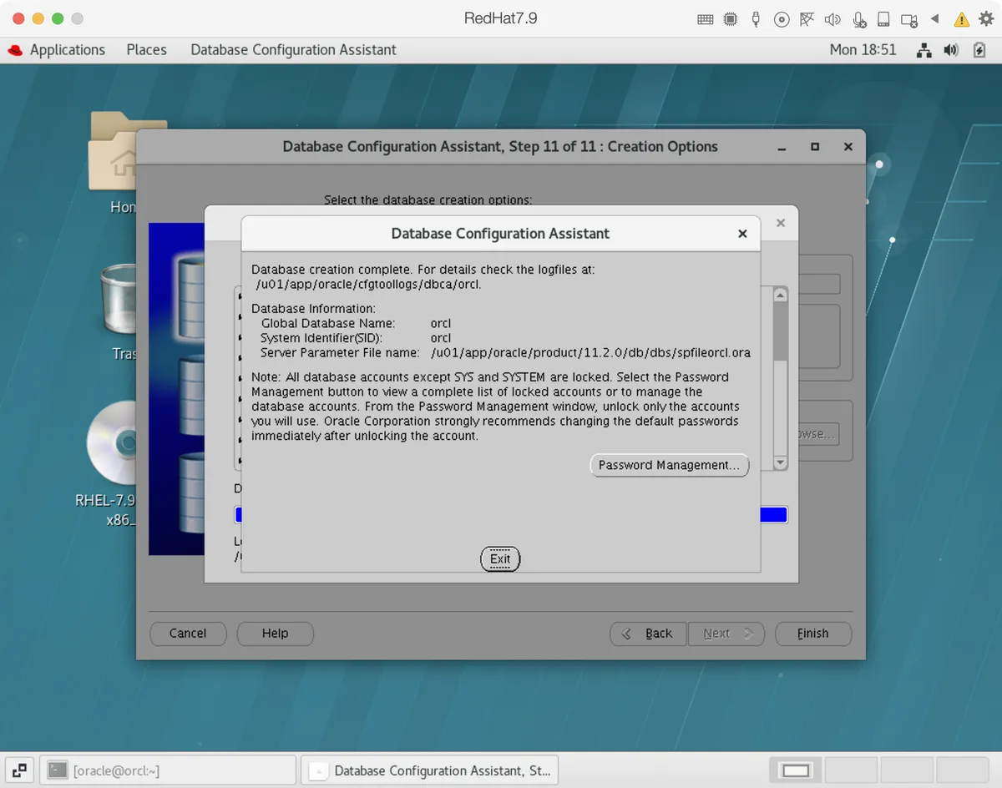Open the network adapter icon menu

807,18
